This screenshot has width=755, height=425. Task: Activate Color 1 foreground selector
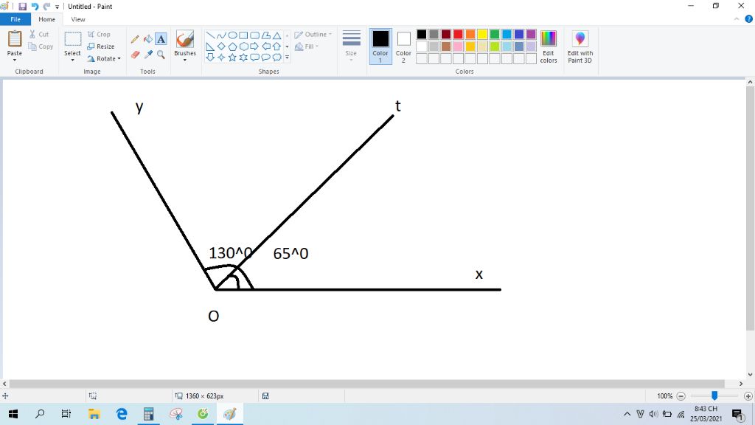pos(380,46)
